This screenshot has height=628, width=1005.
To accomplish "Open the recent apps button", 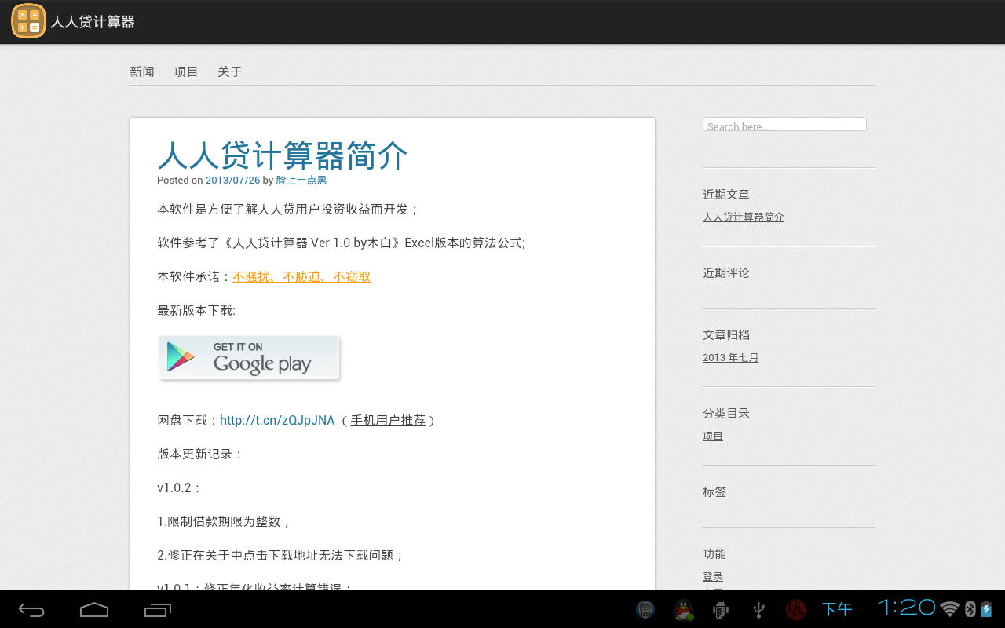I will pyautogui.click(x=158, y=610).
